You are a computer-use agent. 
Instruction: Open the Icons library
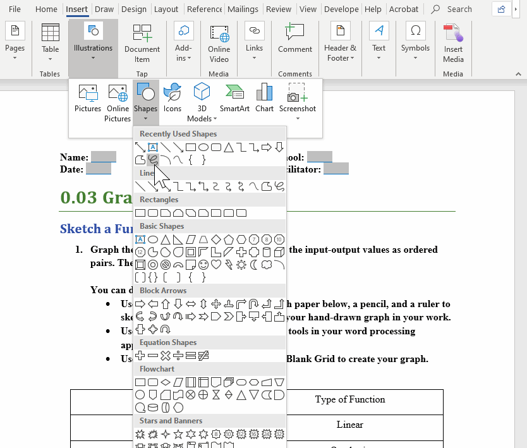pos(172,99)
